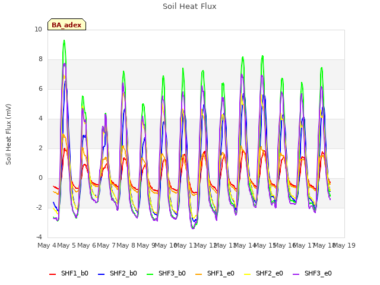Toggle SHF3_e0 series in legend
Image resolution: width=380 pixels, height=285 pixels.
312,273
